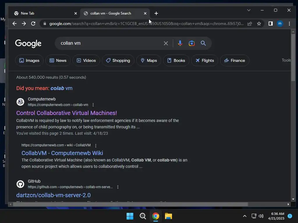The image size is (298, 223).
Task: Close the New Tab tab
Action: coord(76,13)
